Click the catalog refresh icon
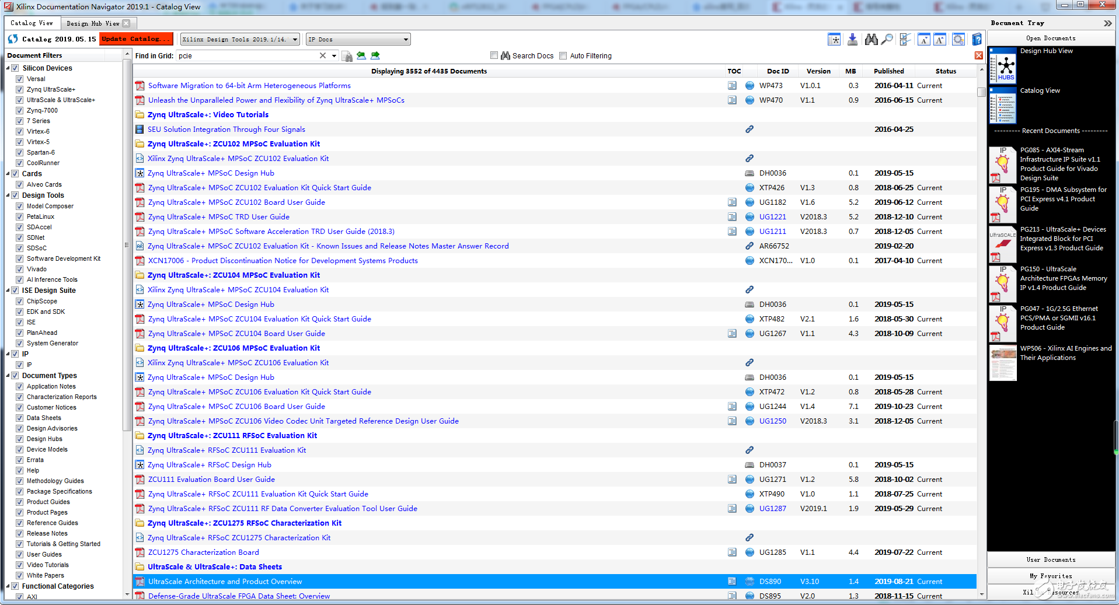Image resolution: width=1119 pixels, height=605 pixels. [x=13, y=39]
